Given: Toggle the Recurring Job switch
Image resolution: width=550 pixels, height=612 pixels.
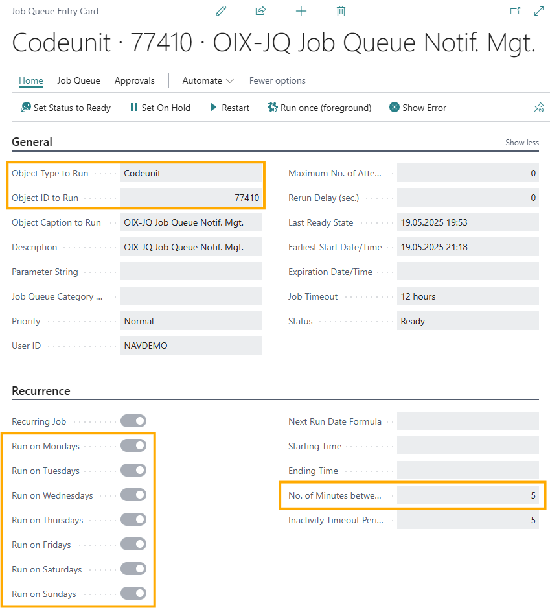Looking at the screenshot, I should click(133, 421).
